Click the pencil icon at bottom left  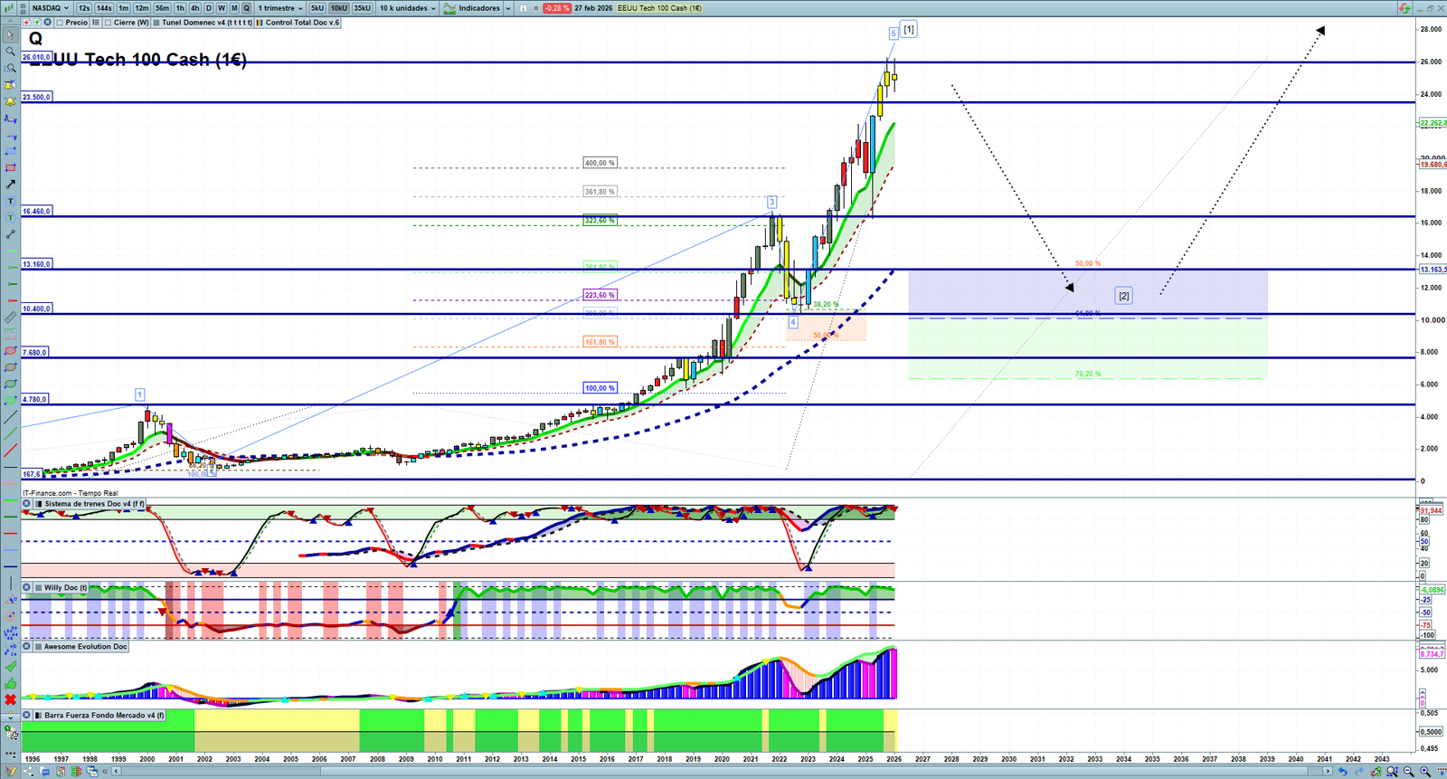pos(11,772)
